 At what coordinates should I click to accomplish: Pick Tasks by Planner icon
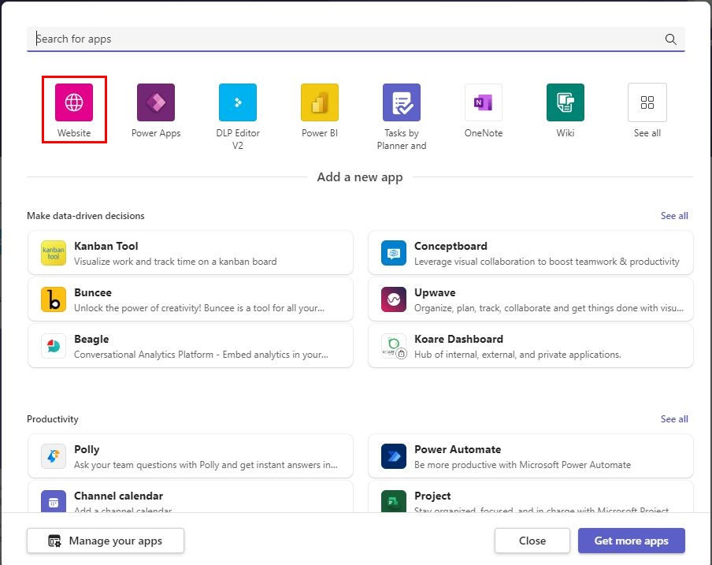click(x=402, y=102)
